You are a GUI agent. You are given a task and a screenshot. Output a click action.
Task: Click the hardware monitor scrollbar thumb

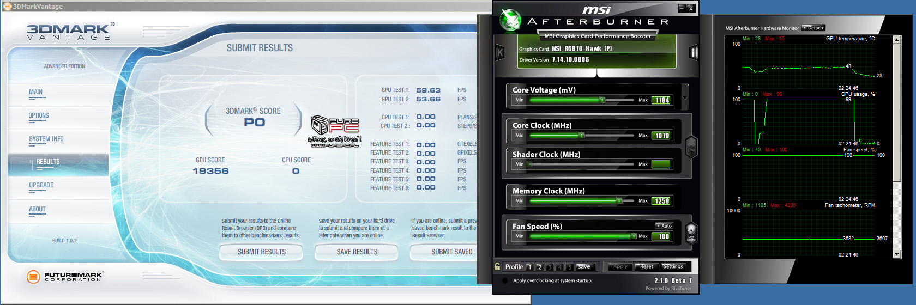coord(897,113)
